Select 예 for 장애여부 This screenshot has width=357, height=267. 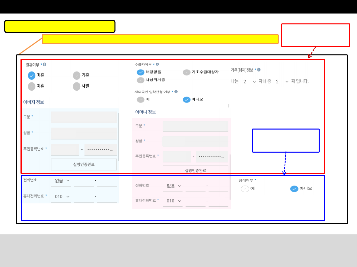pos(245,189)
